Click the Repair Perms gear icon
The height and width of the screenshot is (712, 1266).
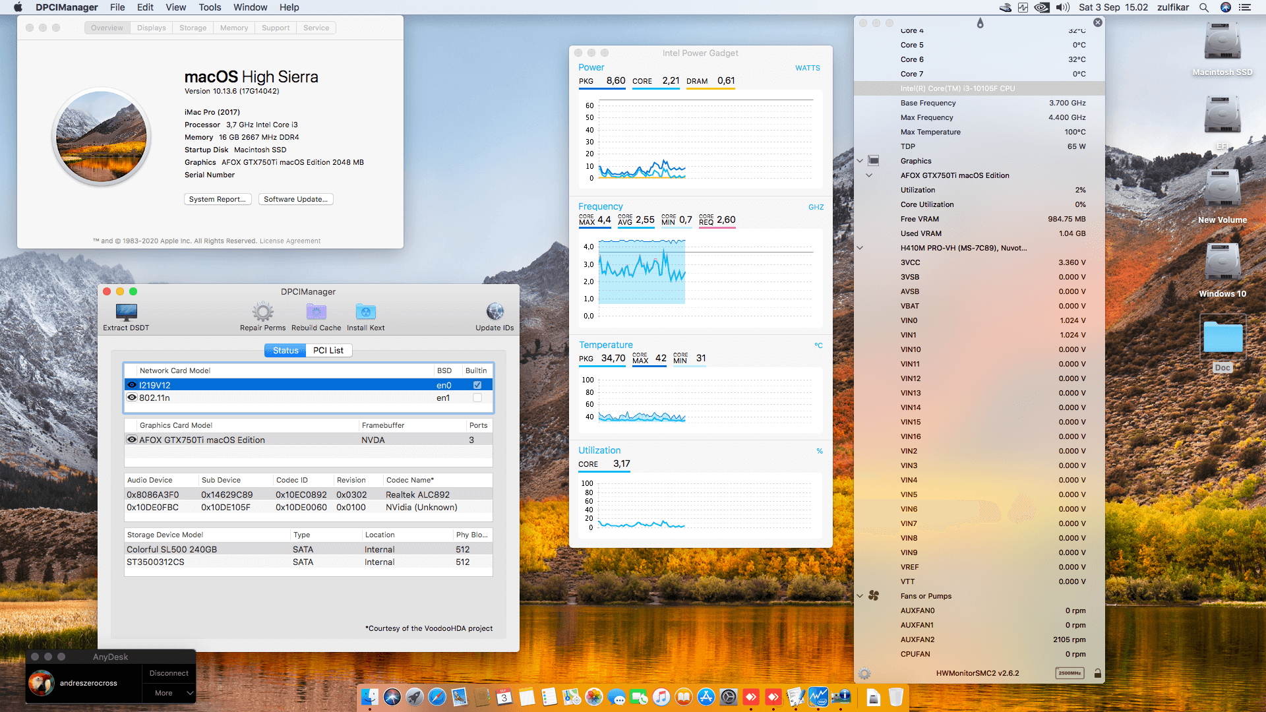click(262, 312)
